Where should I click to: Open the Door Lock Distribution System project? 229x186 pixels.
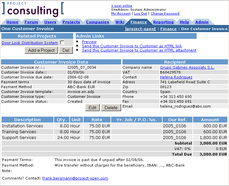coord(30,43)
